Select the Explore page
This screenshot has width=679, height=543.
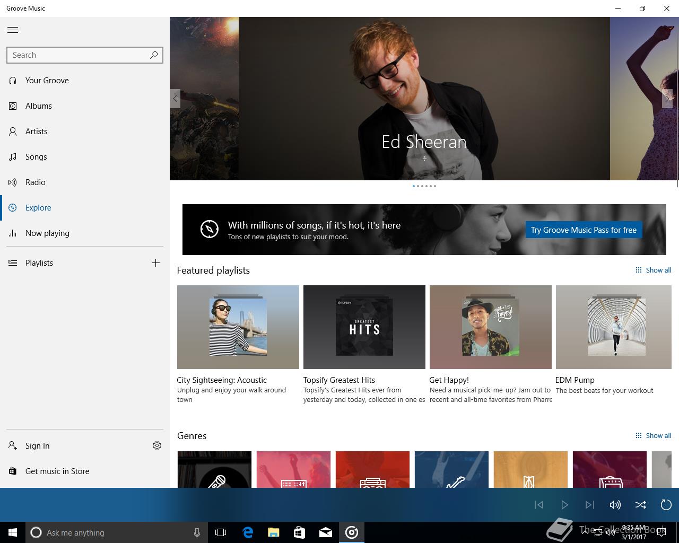[85, 208]
